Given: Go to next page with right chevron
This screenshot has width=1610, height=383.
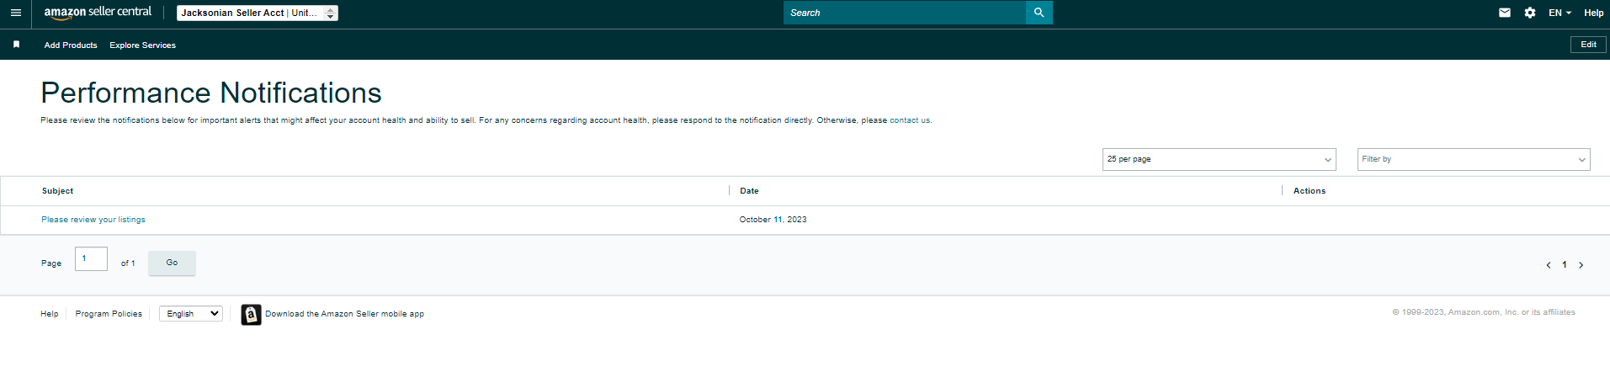Looking at the screenshot, I should click(x=1581, y=265).
